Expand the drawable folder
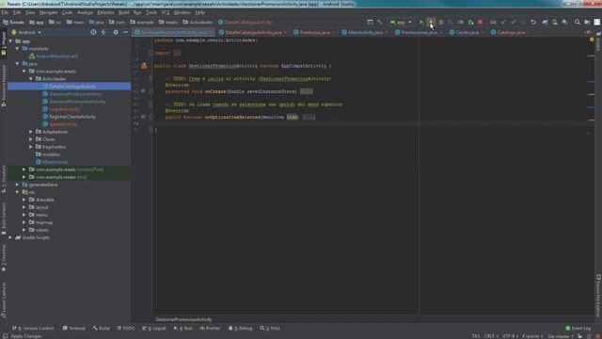 (24, 200)
